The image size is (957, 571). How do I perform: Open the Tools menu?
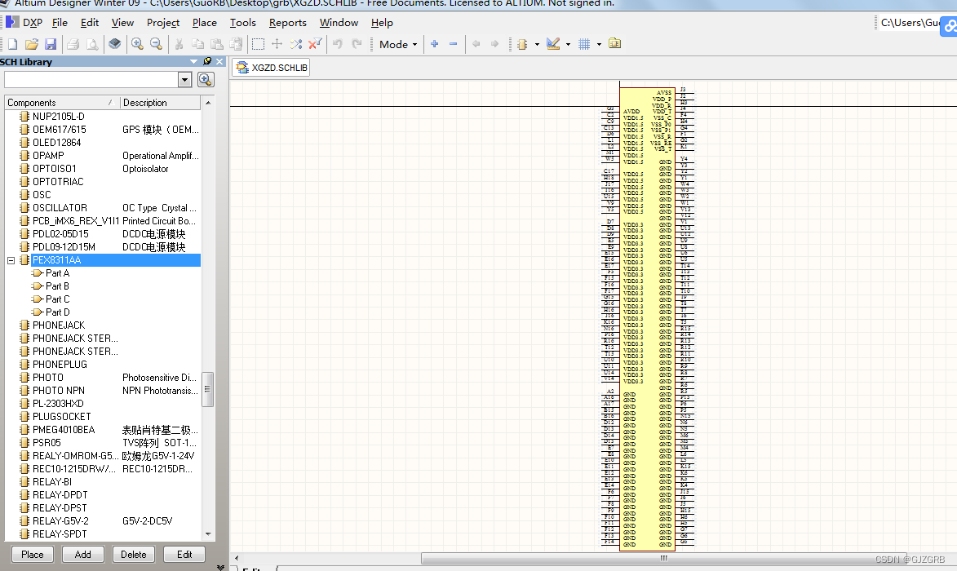point(242,23)
